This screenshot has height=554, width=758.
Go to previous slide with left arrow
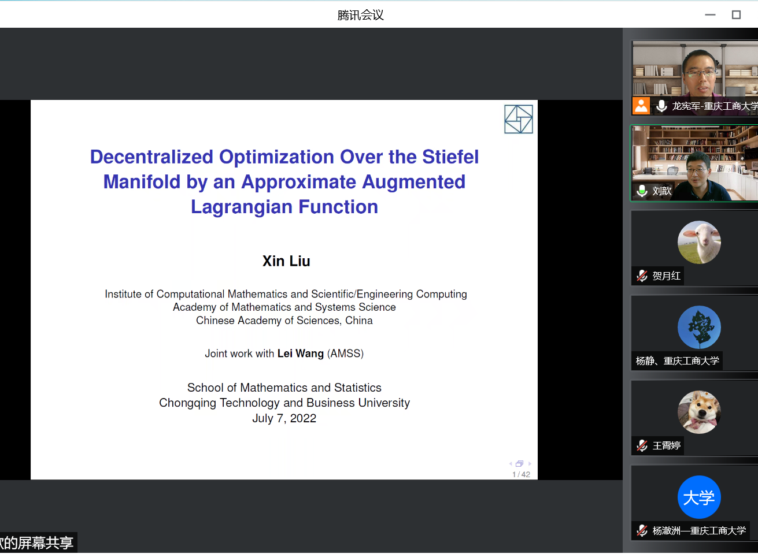(x=510, y=464)
